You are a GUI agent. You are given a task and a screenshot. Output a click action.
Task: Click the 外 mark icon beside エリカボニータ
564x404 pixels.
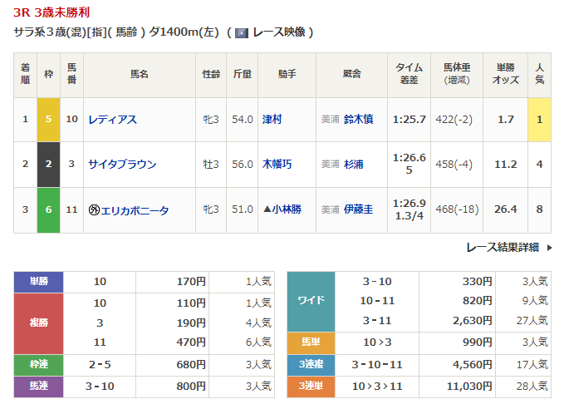point(94,210)
